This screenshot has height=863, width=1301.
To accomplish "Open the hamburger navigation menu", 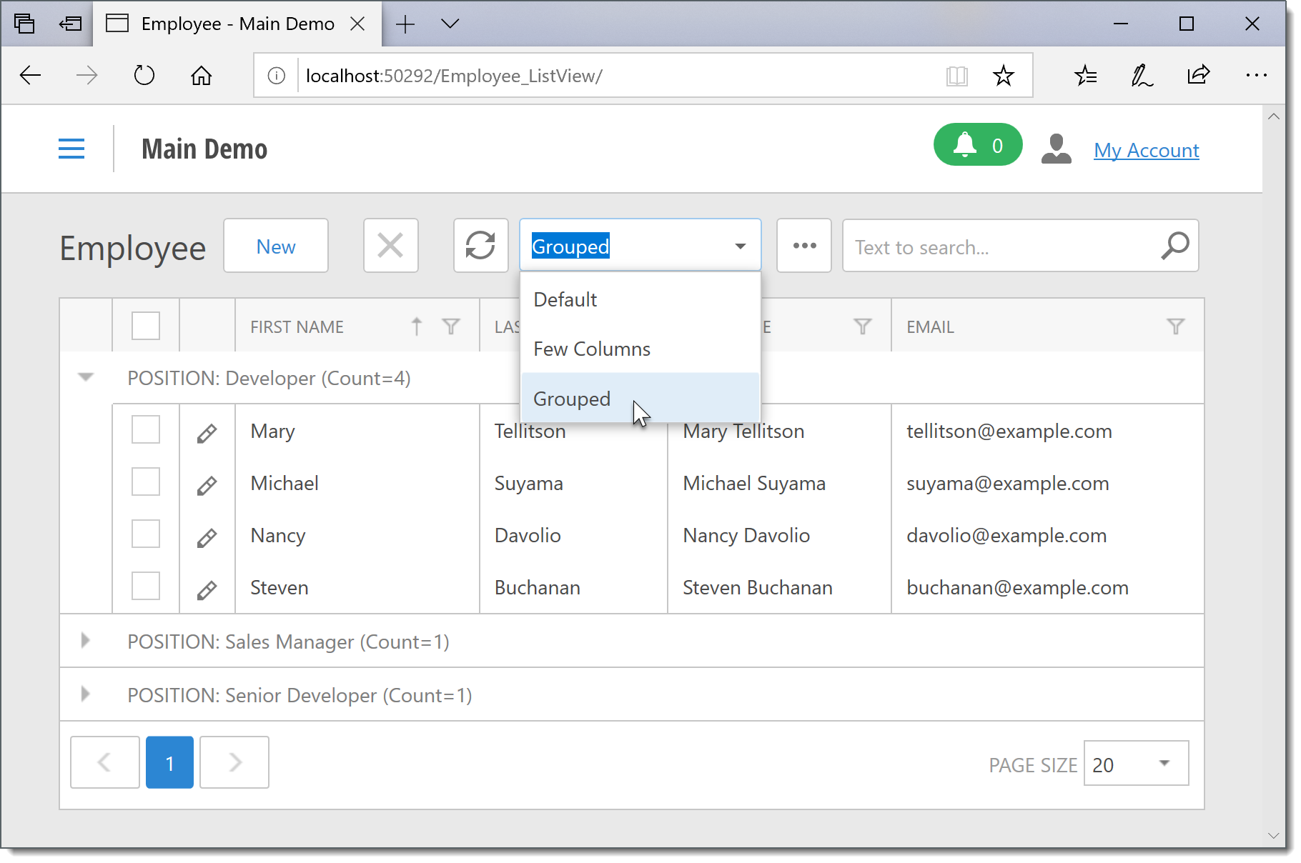I will pos(71,149).
